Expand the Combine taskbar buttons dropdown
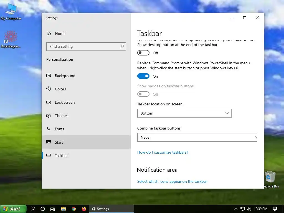The width and height of the screenshot is (284, 213). pyautogui.click(x=197, y=137)
